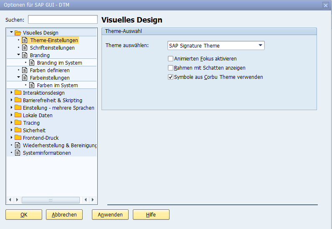332x229 pixels.
Task: Select Branding im System entry
Action: 59,63
